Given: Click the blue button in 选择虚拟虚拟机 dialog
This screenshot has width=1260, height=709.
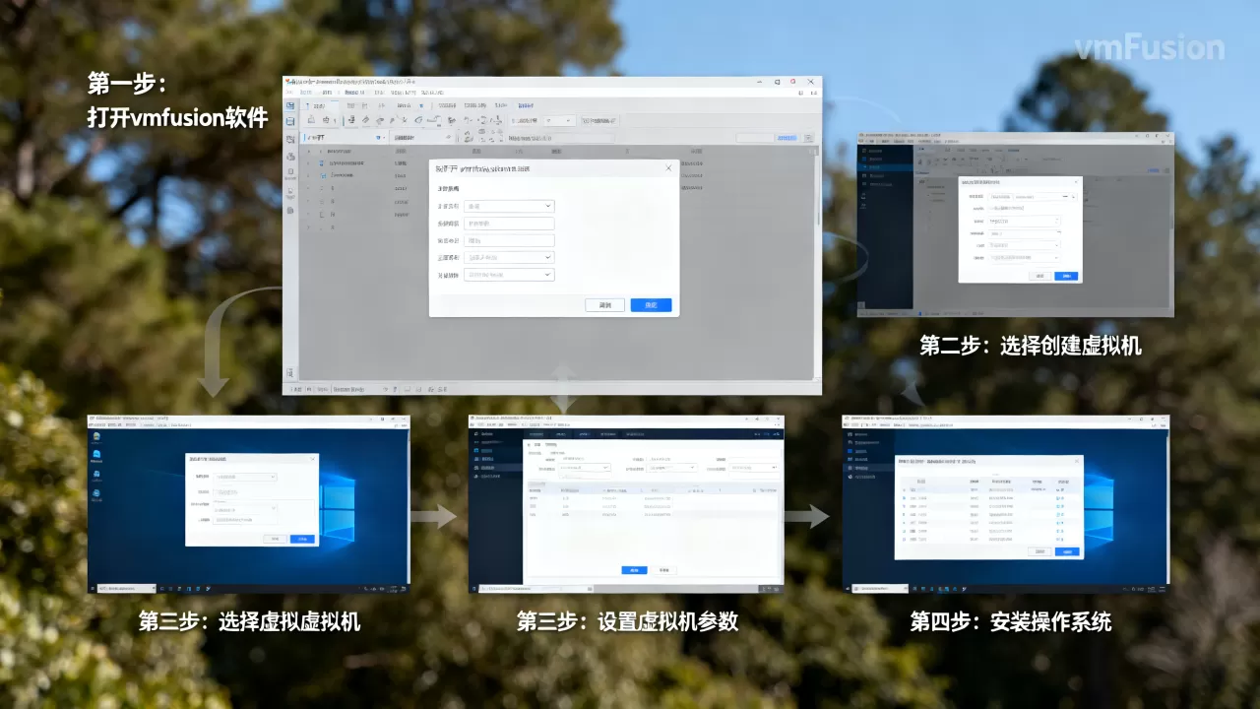Looking at the screenshot, I should coord(302,539).
